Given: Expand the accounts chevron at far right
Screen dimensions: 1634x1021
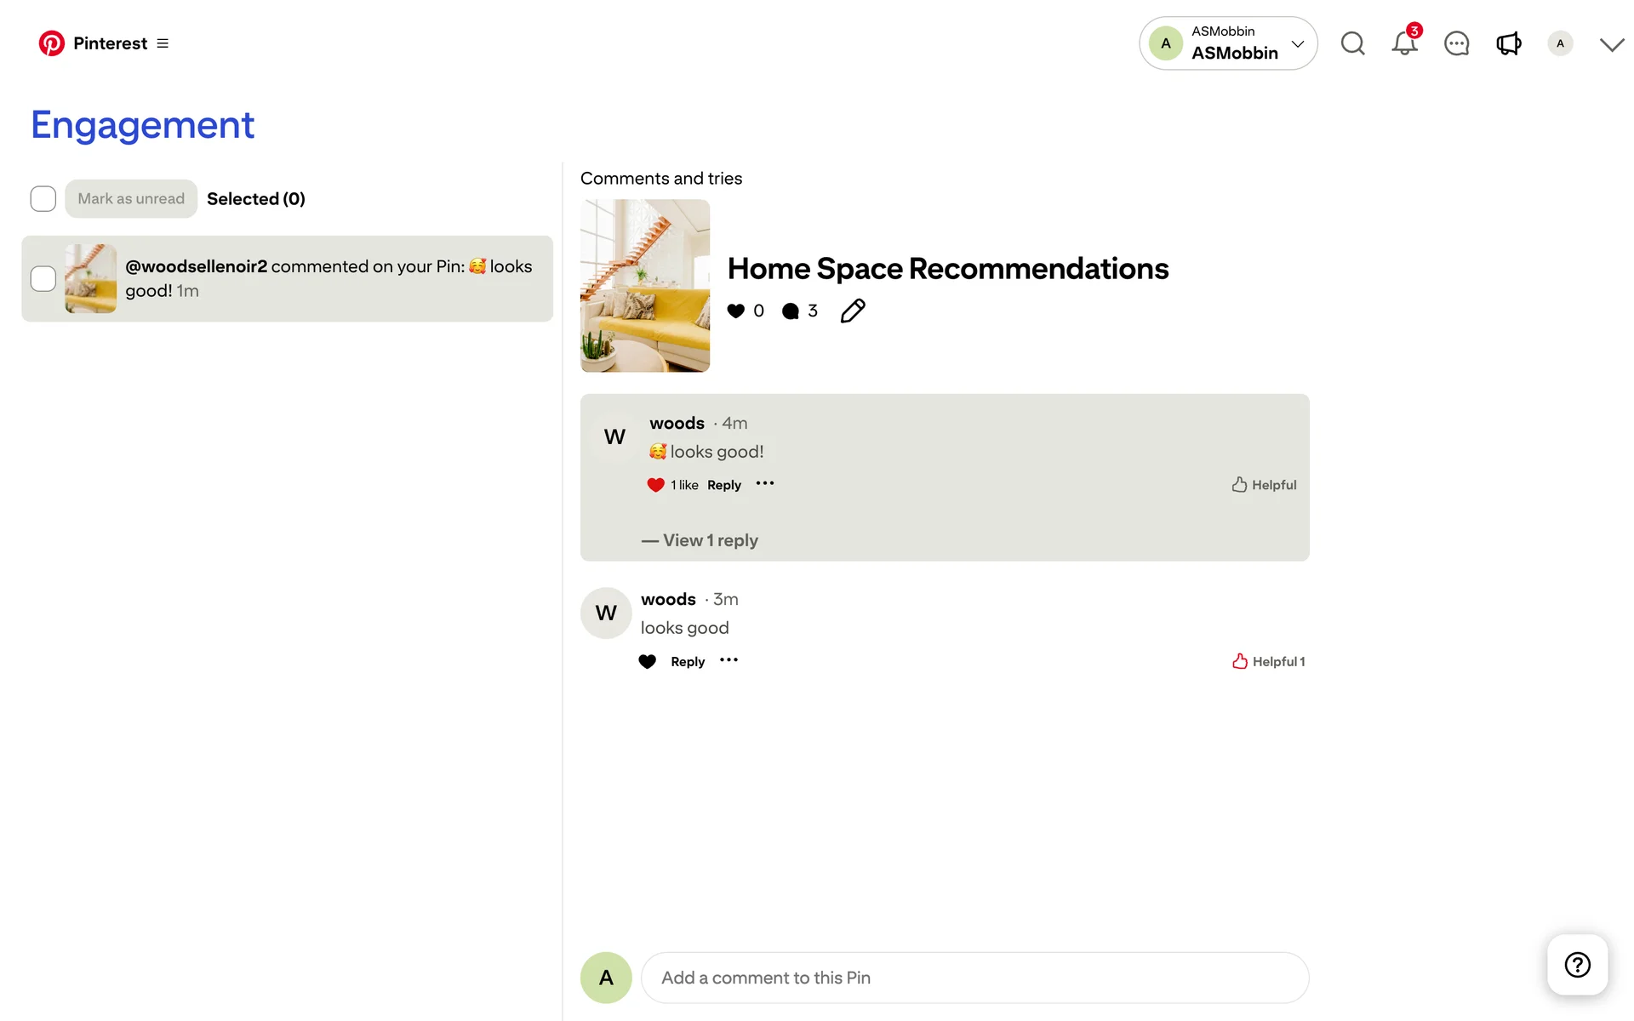Looking at the screenshot, I should [x=1611, y=44].
